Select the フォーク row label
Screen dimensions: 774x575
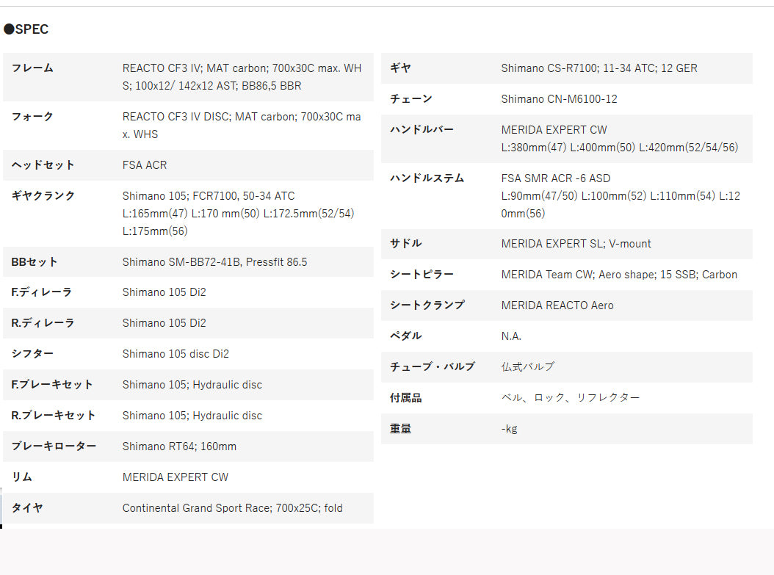pos(32,117)
